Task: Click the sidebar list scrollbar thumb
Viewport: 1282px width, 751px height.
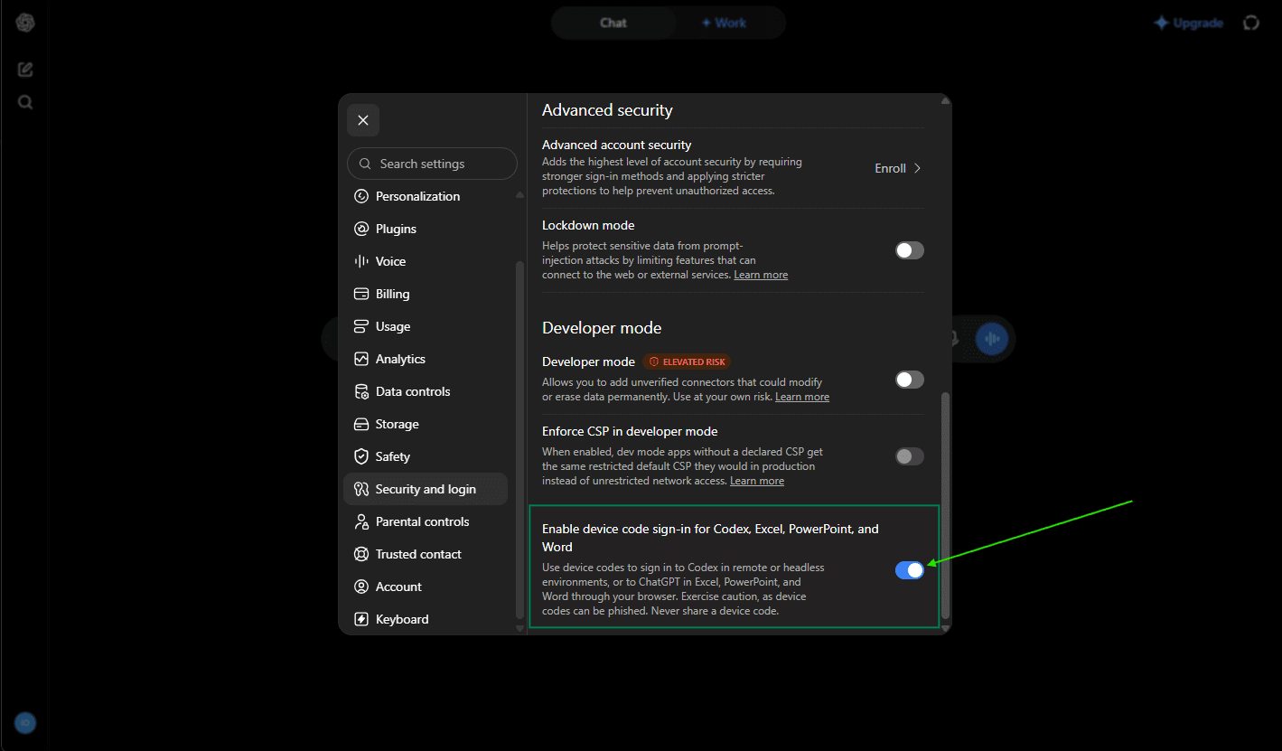Action: click(519, 439)
